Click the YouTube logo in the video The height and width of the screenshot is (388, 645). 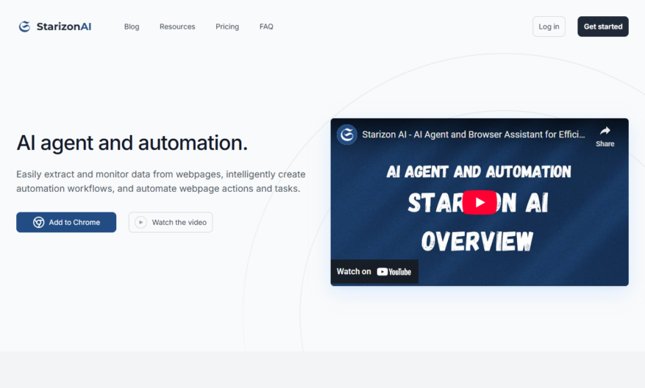(x=393, y=272)
